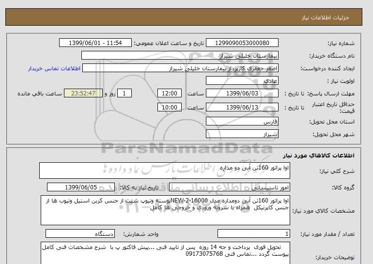Click the label گروه کالا
The image size is (373, 264).
[x=343, y=187]
